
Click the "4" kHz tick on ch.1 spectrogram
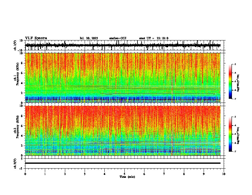point(22,83)
